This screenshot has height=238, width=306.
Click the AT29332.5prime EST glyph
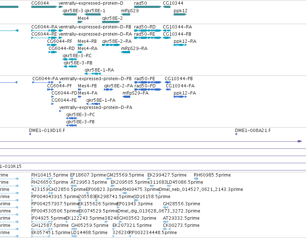click(165, 222)
